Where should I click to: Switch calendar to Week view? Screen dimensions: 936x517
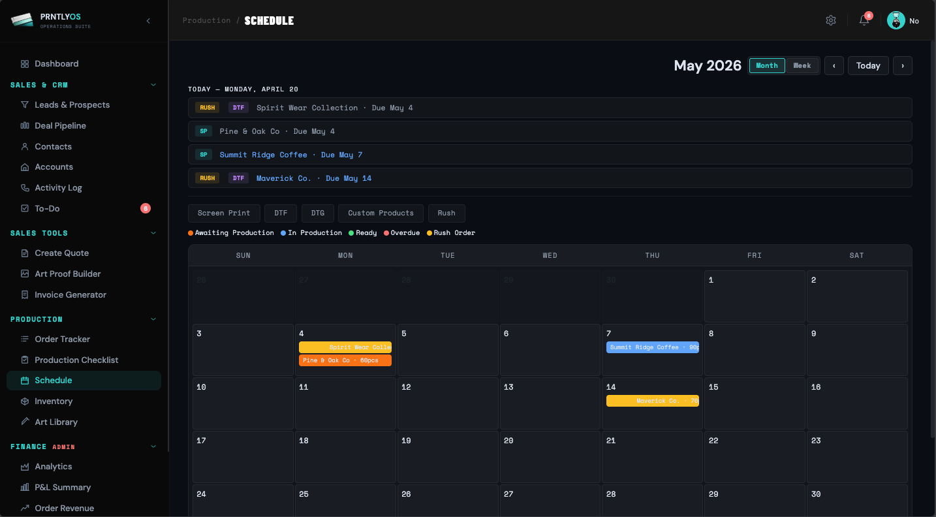(802, 66)
